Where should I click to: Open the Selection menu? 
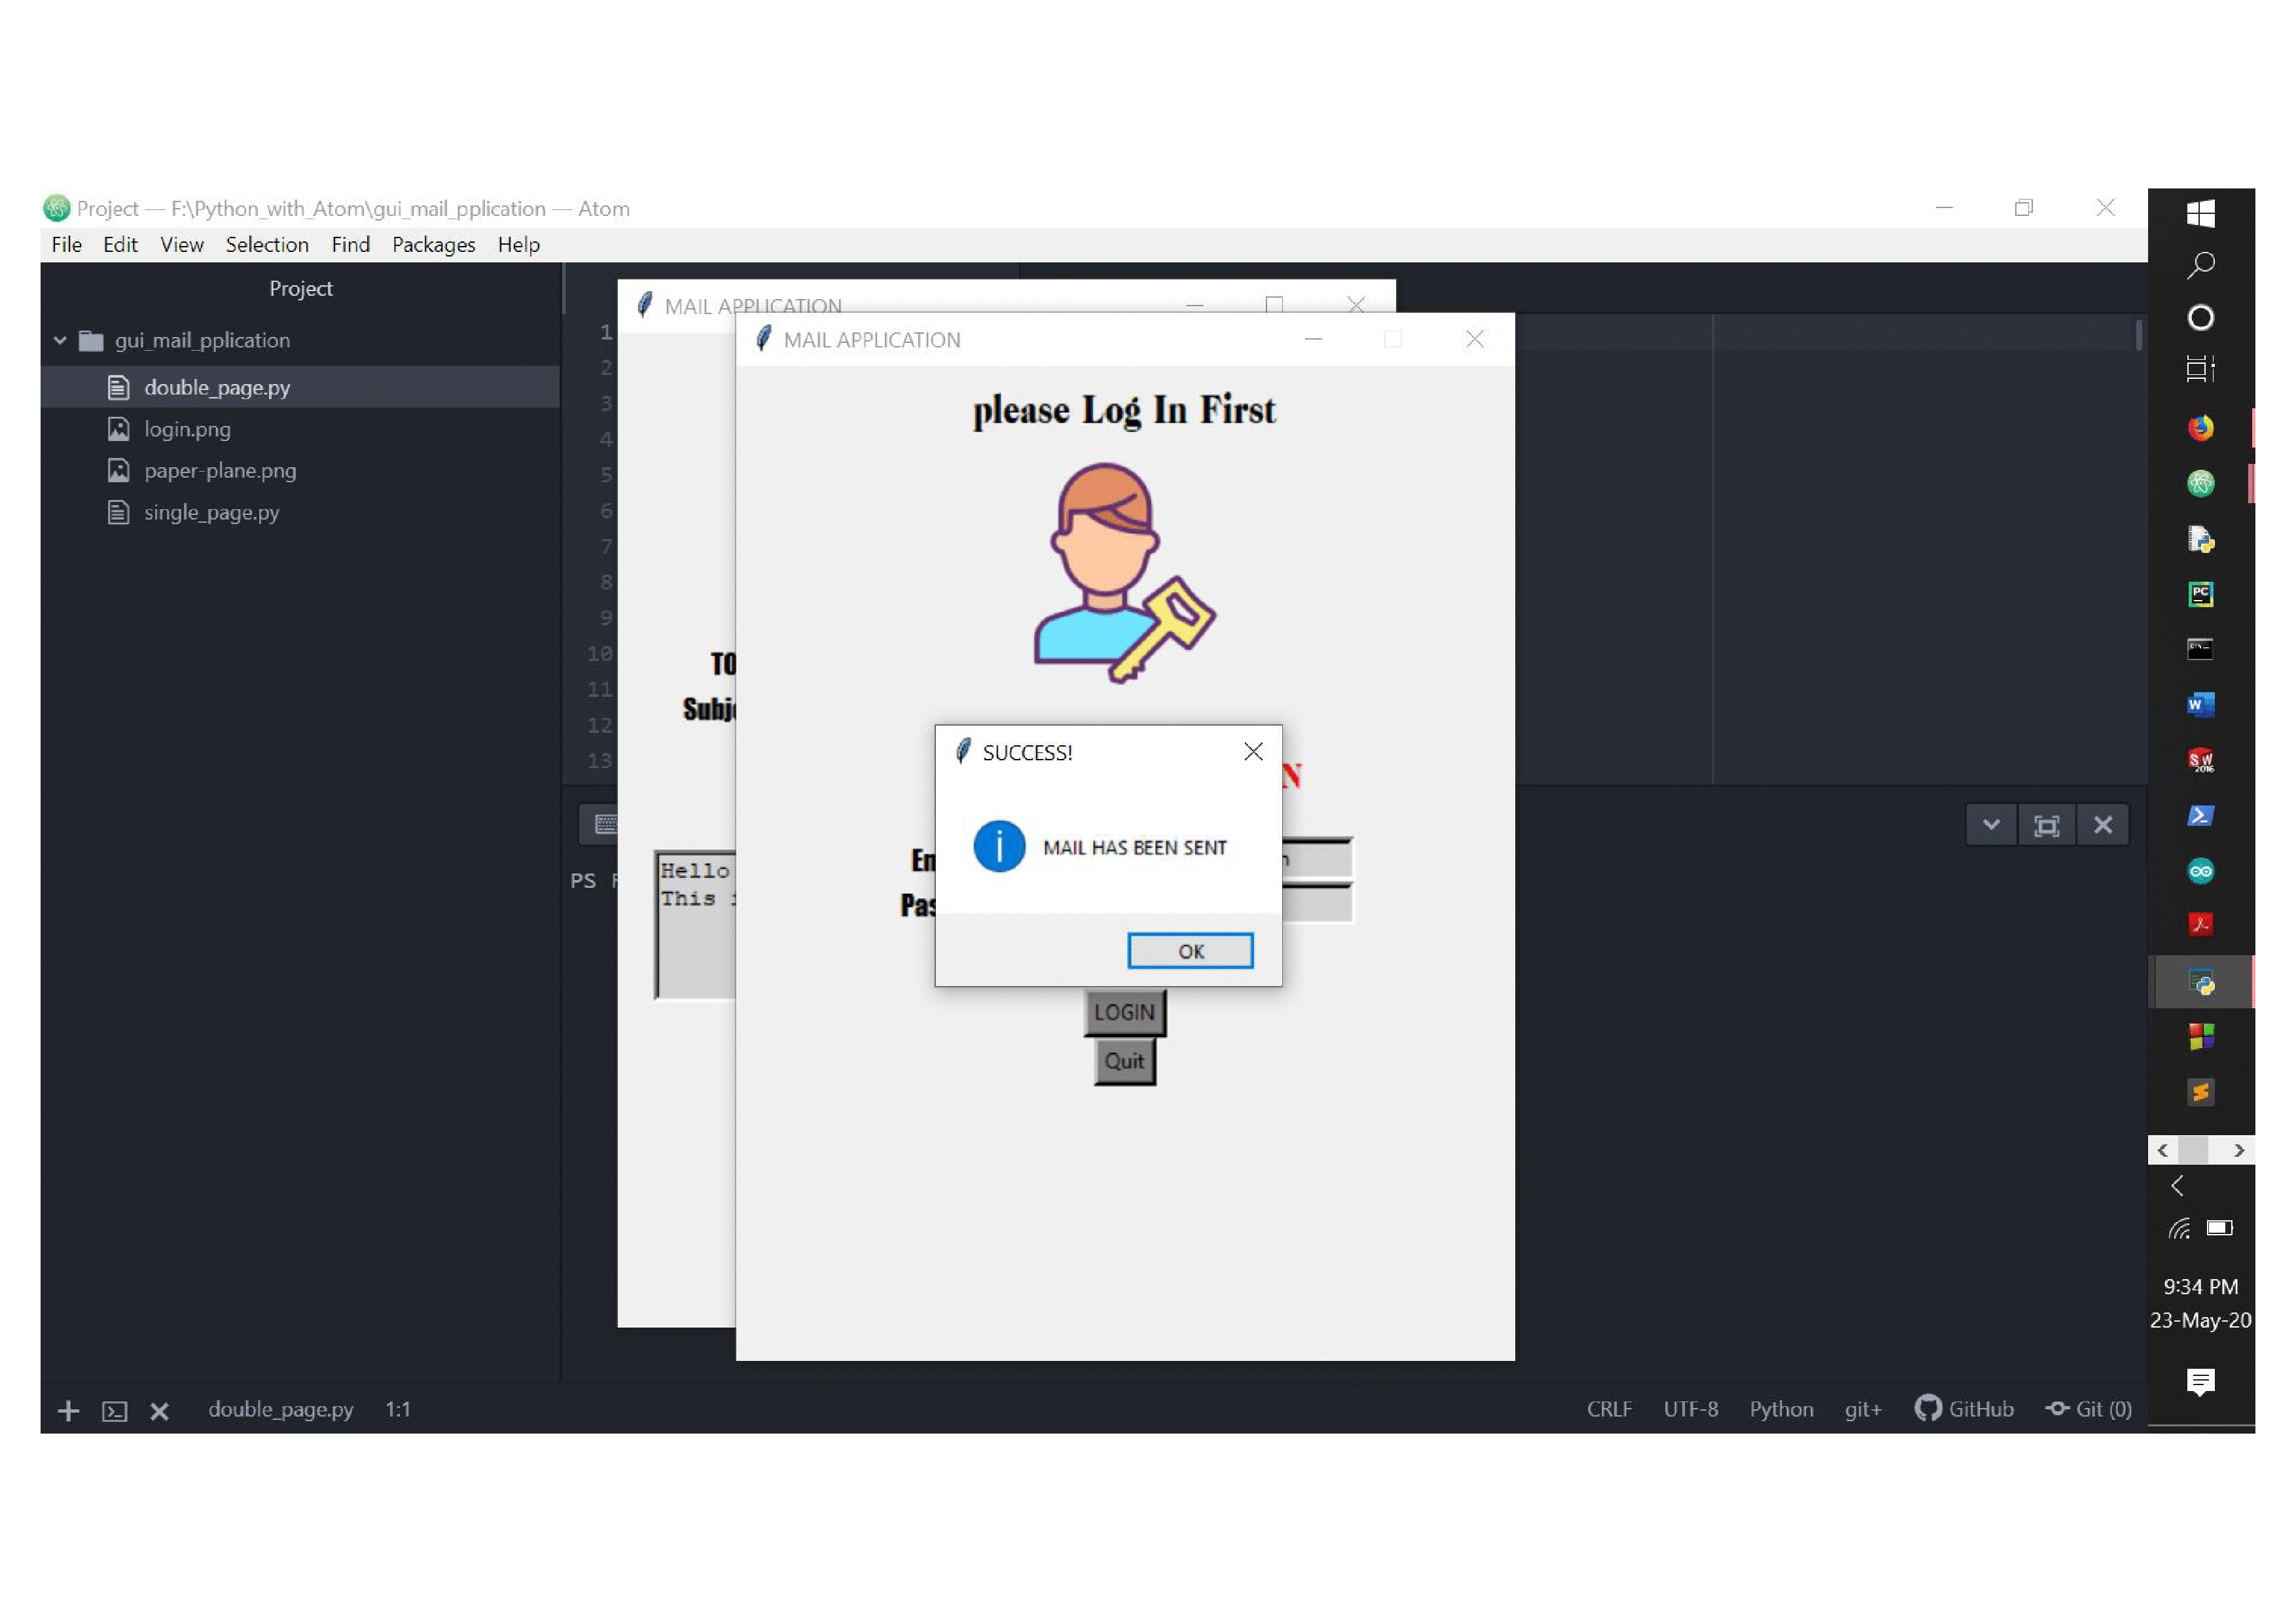266,244
